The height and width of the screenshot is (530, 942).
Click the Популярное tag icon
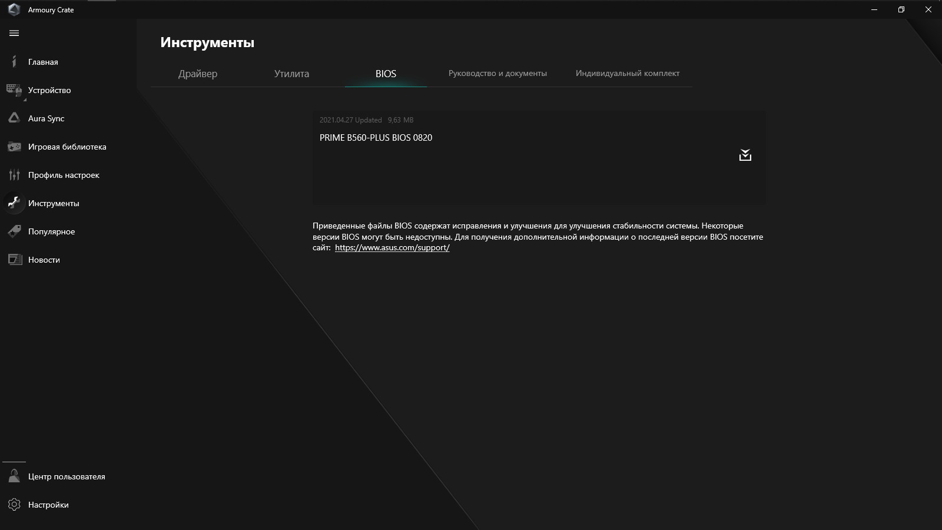[14, 231]
